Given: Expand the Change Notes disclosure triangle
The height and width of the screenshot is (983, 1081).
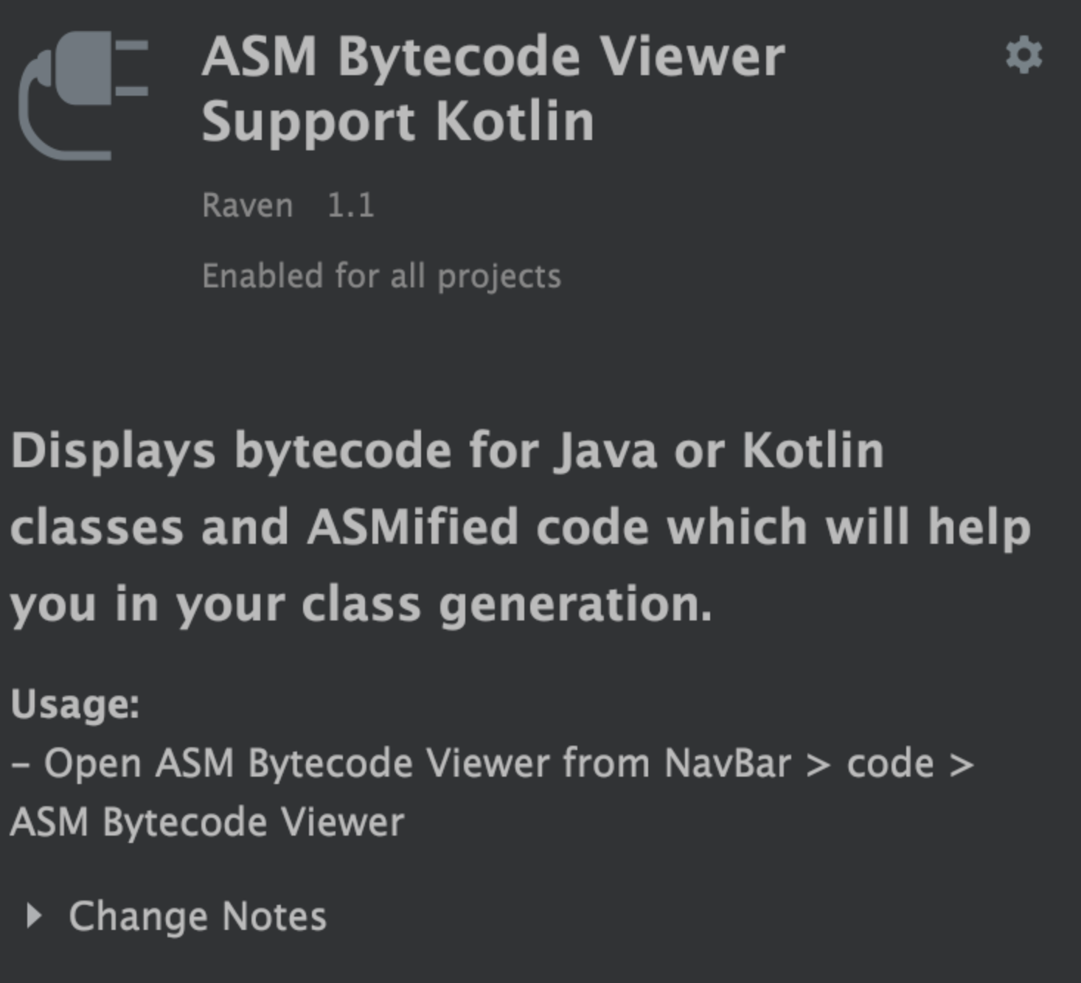Looking at the screenshot, I should pos(32,916).
